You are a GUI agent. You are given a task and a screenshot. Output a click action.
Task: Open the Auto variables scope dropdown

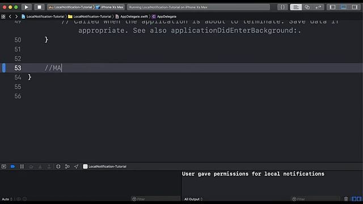(7, 199)
